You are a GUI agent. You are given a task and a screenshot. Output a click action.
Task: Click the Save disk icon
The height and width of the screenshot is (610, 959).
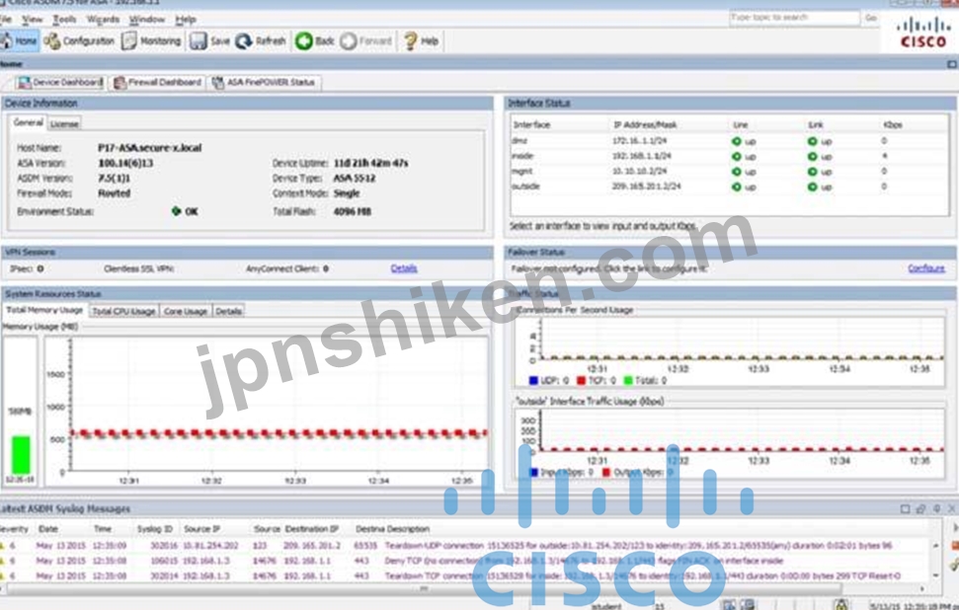[x=199, y=40]
